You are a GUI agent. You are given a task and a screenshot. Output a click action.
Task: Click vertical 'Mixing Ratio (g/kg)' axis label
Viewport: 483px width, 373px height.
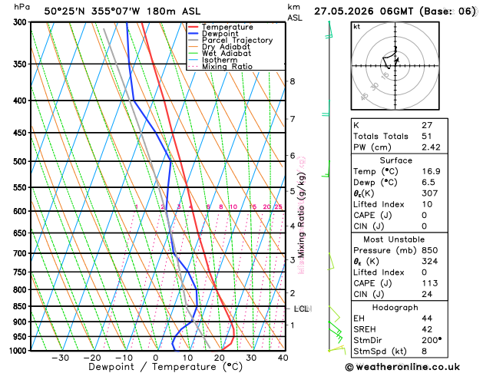301,215
